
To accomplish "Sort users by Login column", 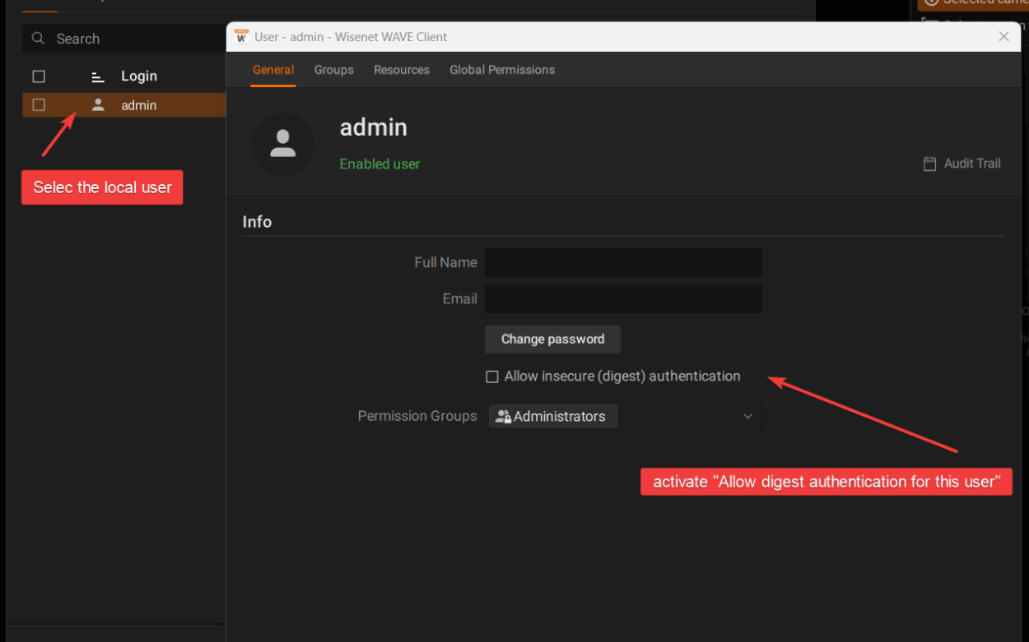I will point(138,76).
